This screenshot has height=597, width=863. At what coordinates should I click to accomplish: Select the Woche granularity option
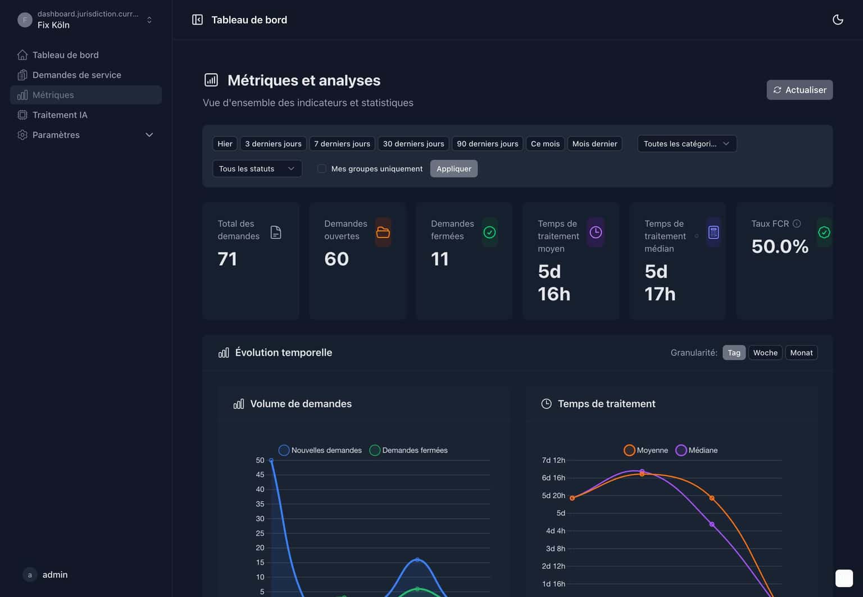click(x=765, y=353)
